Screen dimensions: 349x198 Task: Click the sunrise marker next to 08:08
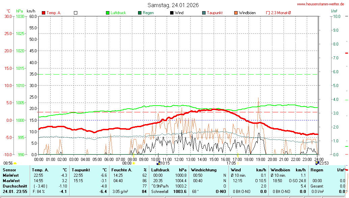[x=134, y=163]
